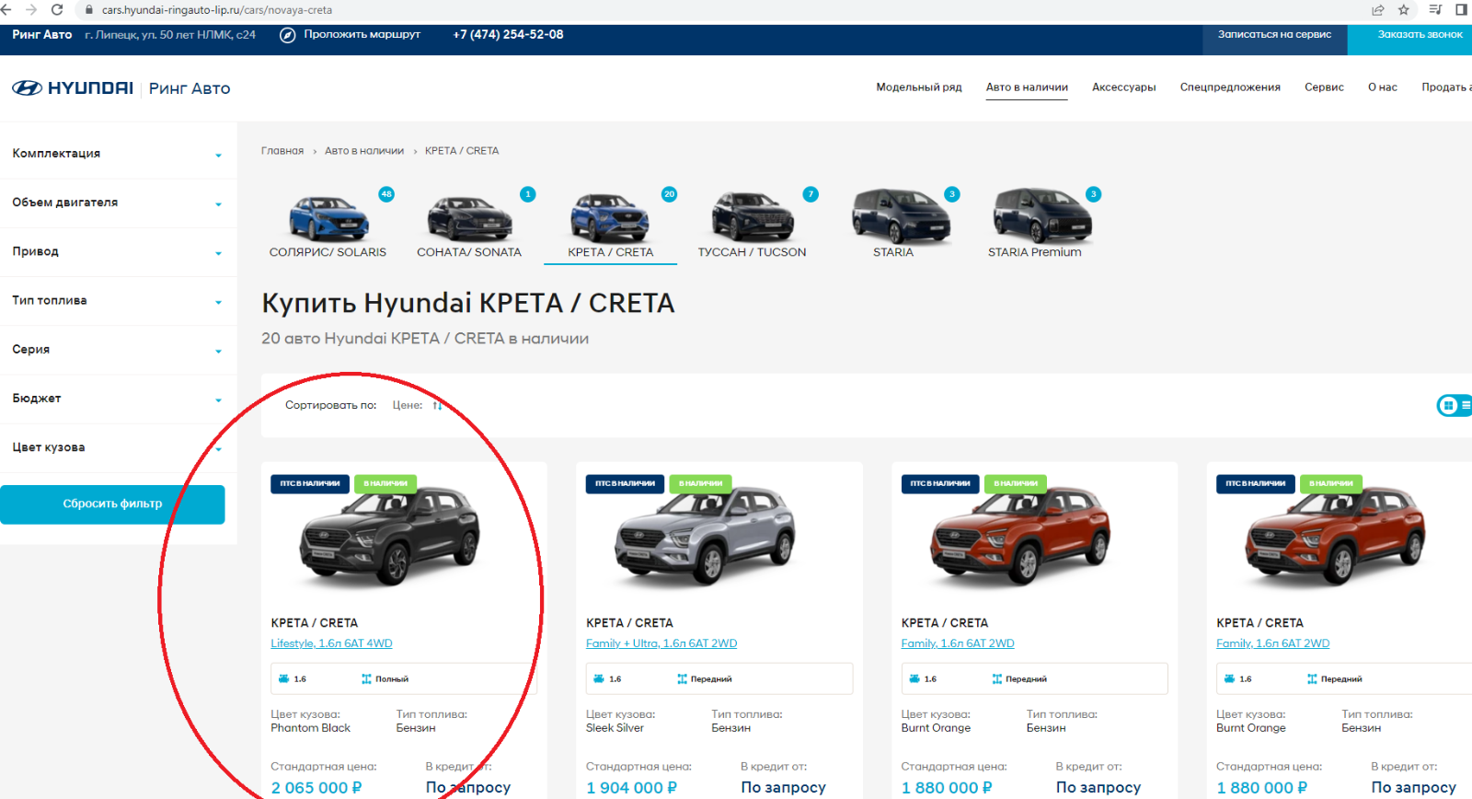This screenshot has width=1472, height=799.
Task: Expand the Объем двигателя filter
Action: pos(118,203)
